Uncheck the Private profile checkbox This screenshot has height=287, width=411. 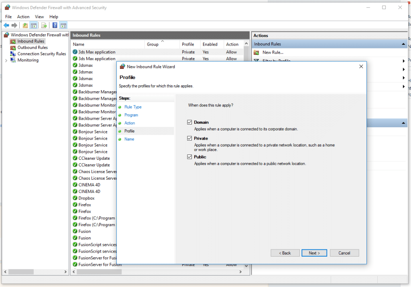tap(189, 138)
